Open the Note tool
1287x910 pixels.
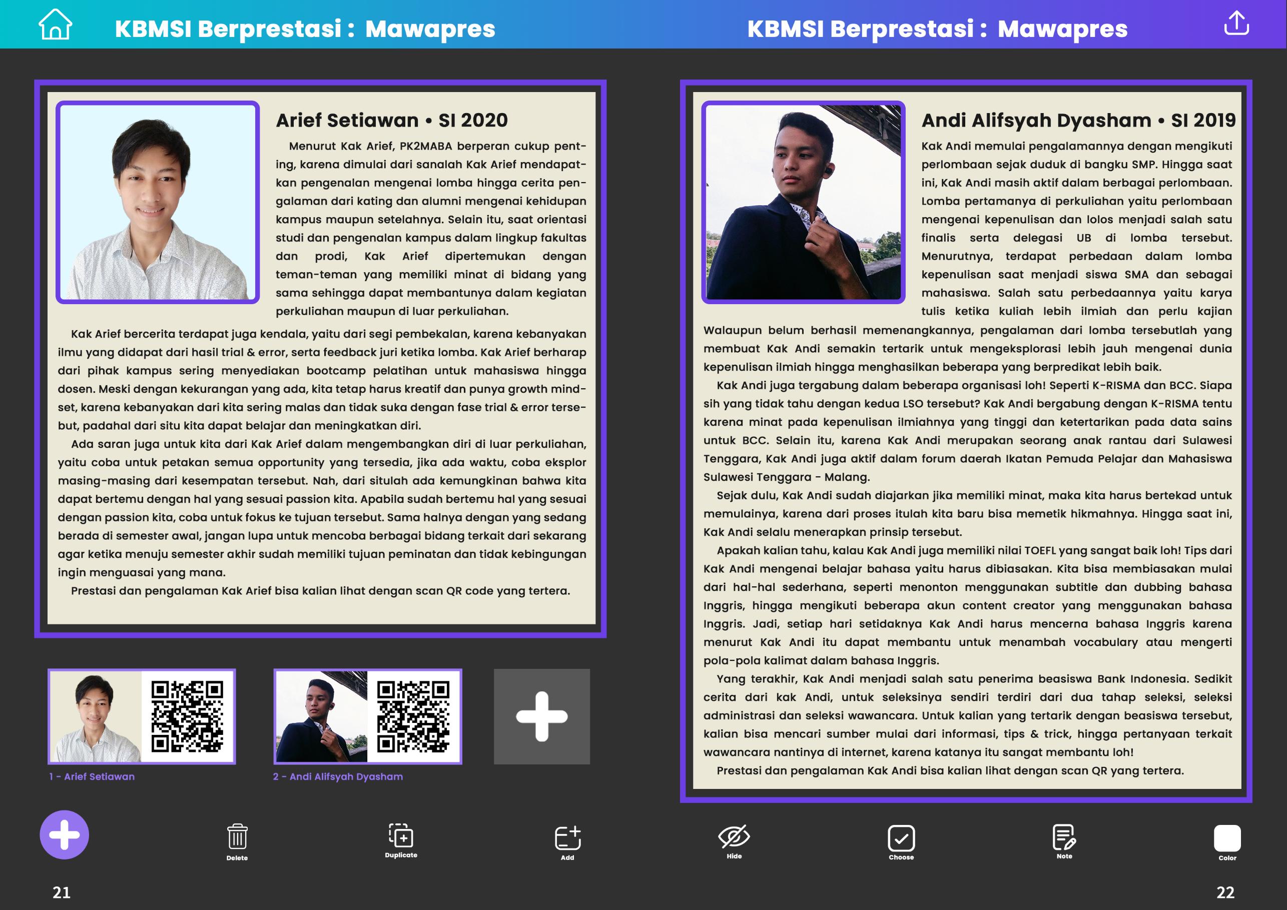click(1064, 837)
